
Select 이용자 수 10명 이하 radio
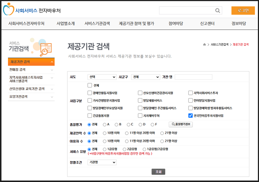[x=105, y=141]
